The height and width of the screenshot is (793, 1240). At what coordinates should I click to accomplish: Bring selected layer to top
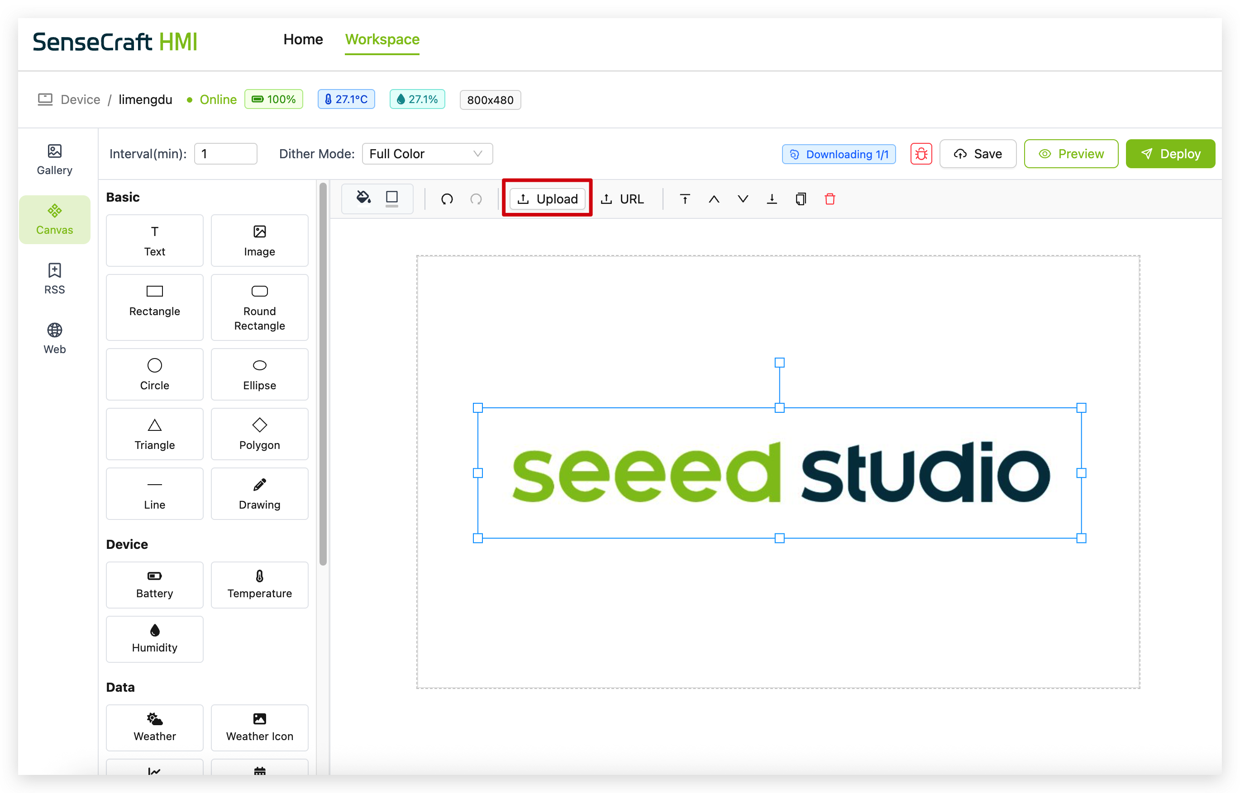(684, 199)
